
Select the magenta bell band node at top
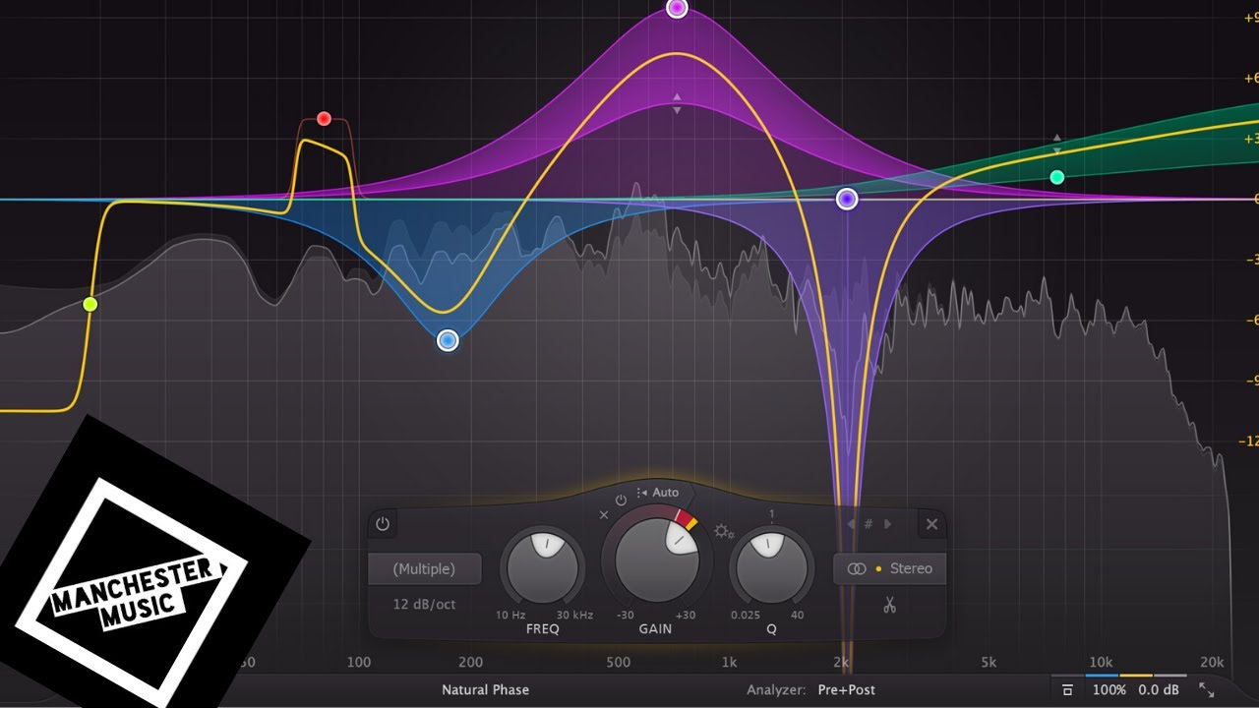point(677,8)
